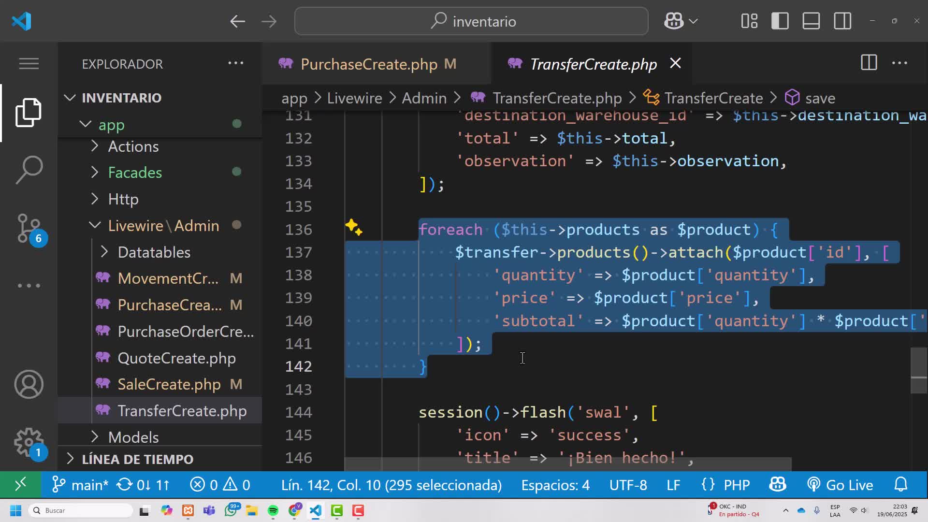Click the Lín. 142, Col. 10 cursor position
928x522 pixels.
click(391, 485)
